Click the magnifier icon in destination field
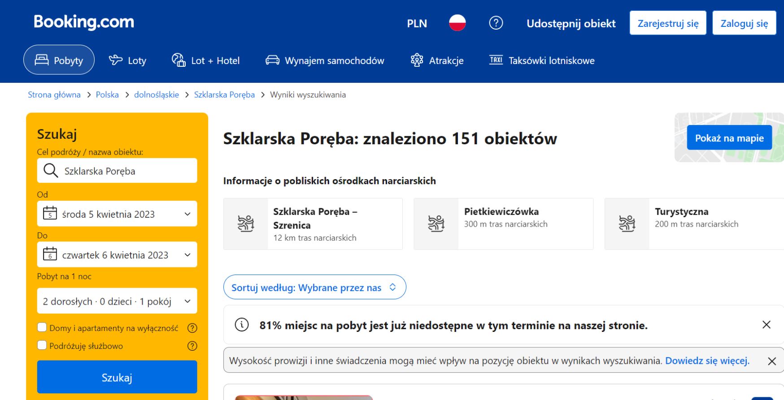The image size is (784, 400). [51, 171]
